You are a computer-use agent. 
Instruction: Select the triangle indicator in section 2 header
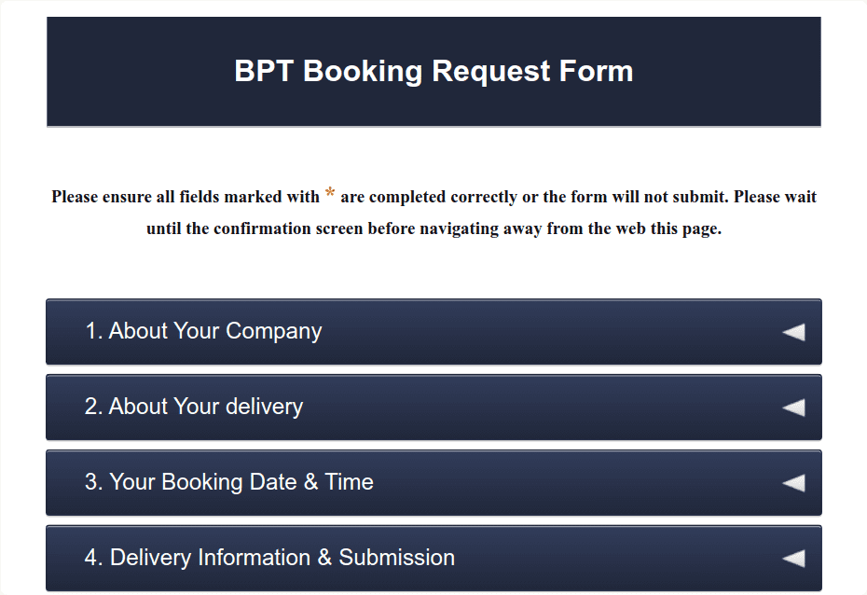(791, 407)
